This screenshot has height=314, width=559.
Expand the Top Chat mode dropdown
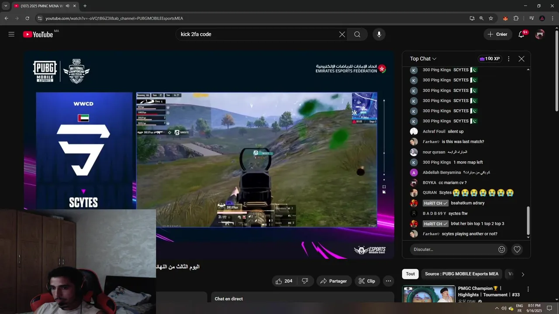click(423, 59)
